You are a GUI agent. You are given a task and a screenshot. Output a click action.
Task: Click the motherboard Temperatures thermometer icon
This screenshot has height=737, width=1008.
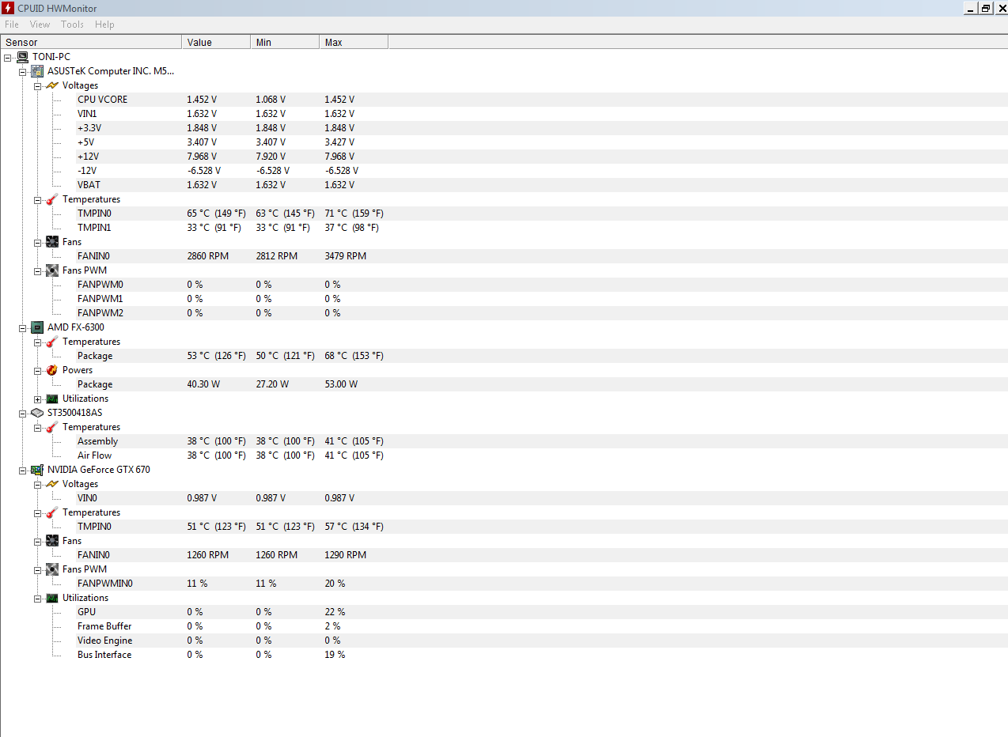click(52, 199)
